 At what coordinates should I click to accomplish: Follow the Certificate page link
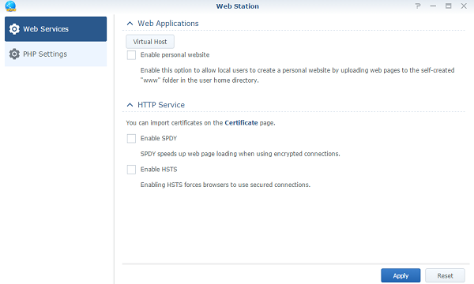(241, 123)
